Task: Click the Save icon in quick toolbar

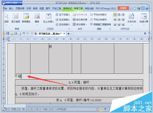Action: (8, 33)
